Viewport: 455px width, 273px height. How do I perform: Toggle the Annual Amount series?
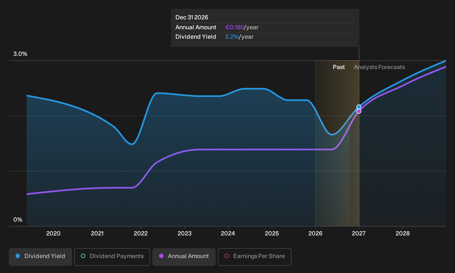(184, 257)
